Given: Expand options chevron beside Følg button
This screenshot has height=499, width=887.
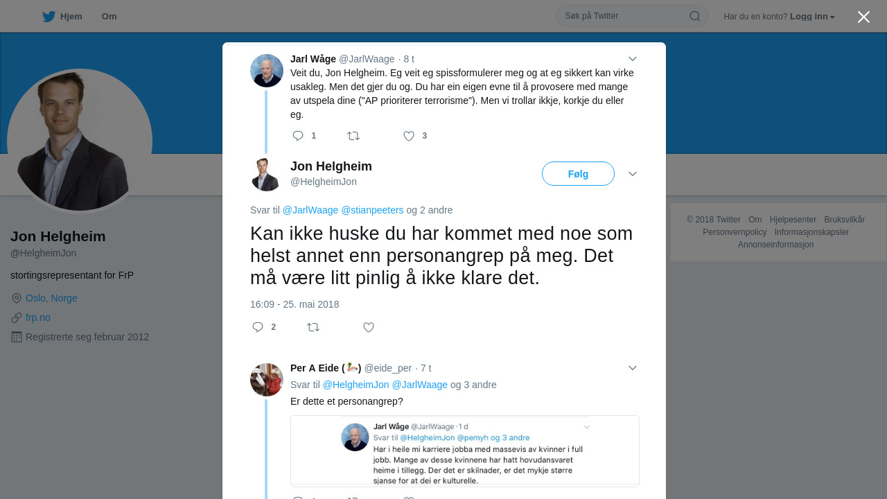Looking at the screenshot, I should (632, 174).
